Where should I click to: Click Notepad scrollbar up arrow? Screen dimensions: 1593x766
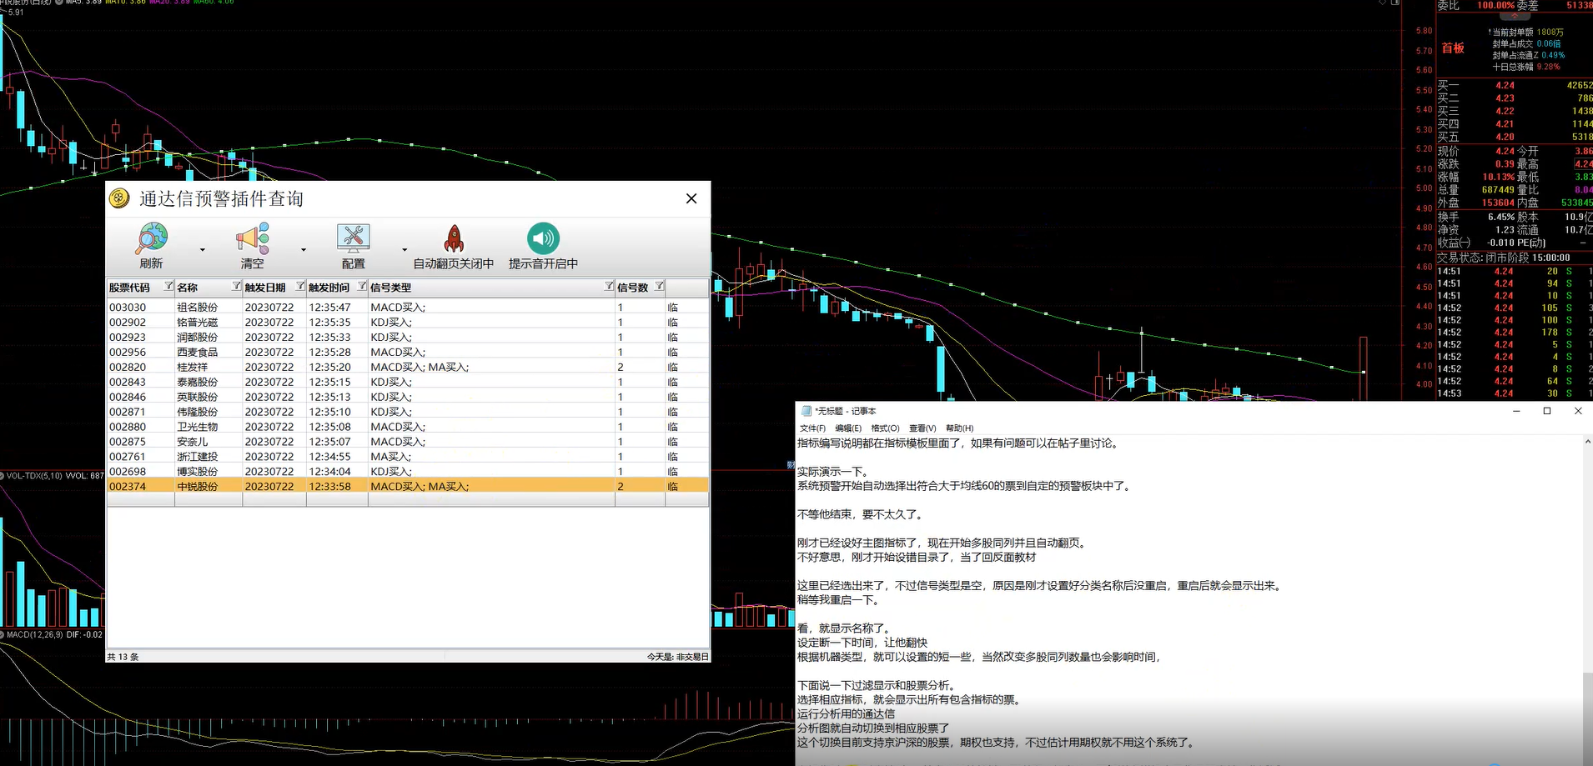coord(1587,443)
